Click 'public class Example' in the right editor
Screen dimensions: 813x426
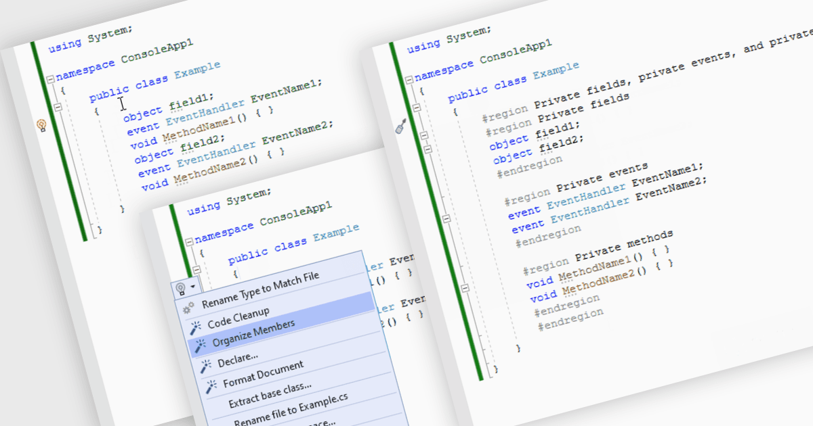coord(514,81)
